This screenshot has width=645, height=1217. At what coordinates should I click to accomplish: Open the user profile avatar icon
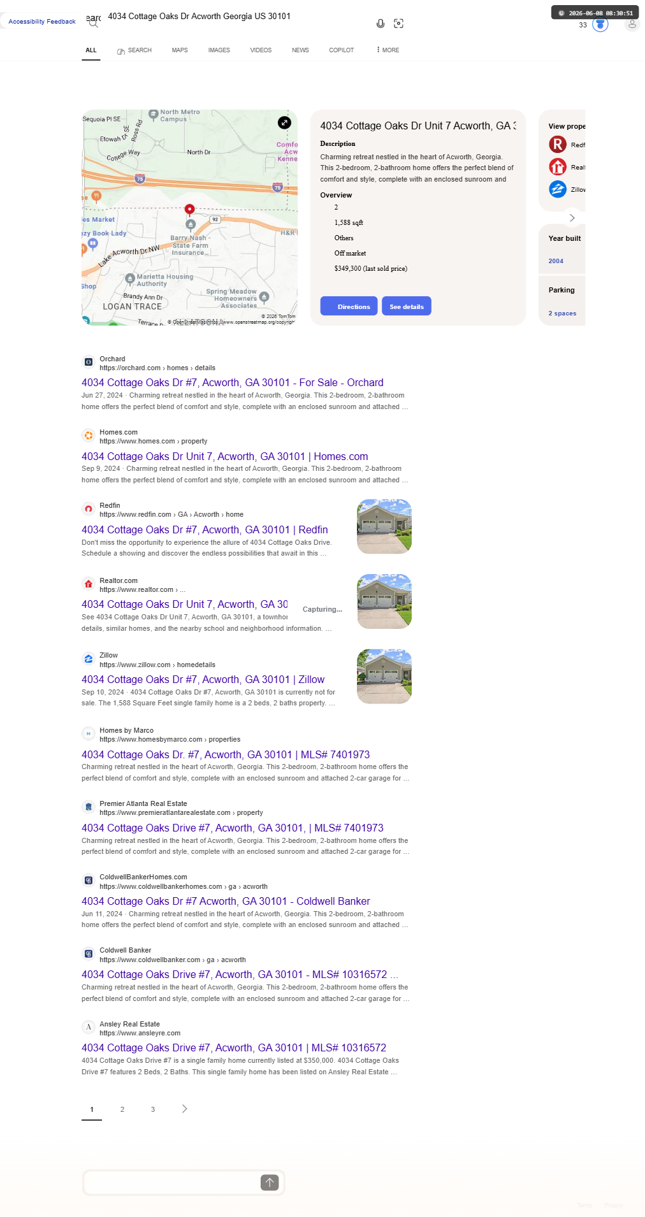point(632,24)
